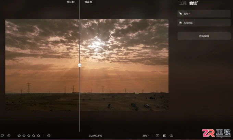Image resolution: width=233 pixels, height=140 pixels.
Task: Click the 放弃编辑 button
Action: [204, 36]
